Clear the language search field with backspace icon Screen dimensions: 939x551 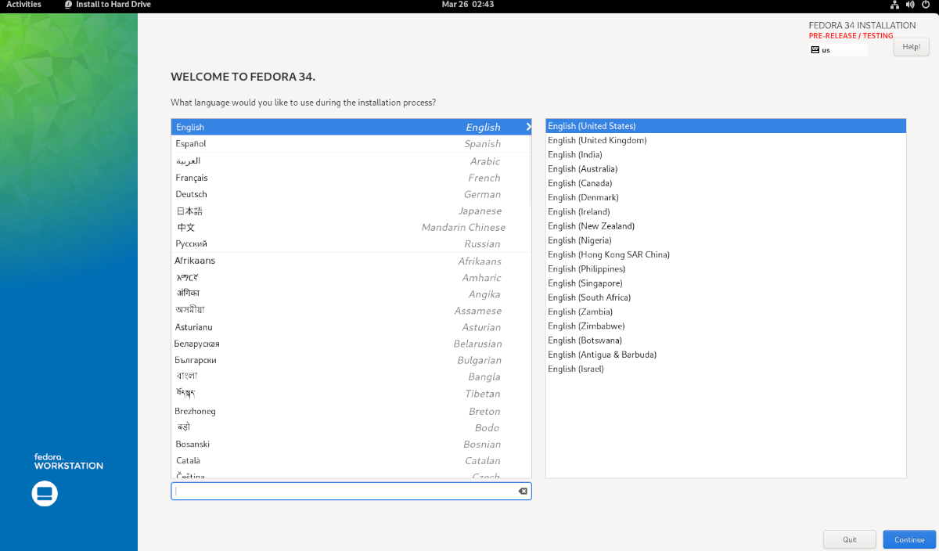(x=523, y=491)
